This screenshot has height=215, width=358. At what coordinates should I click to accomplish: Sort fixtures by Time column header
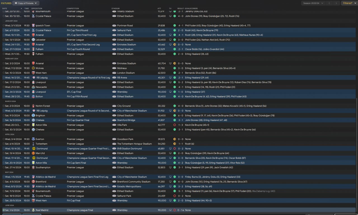point(27,8)
